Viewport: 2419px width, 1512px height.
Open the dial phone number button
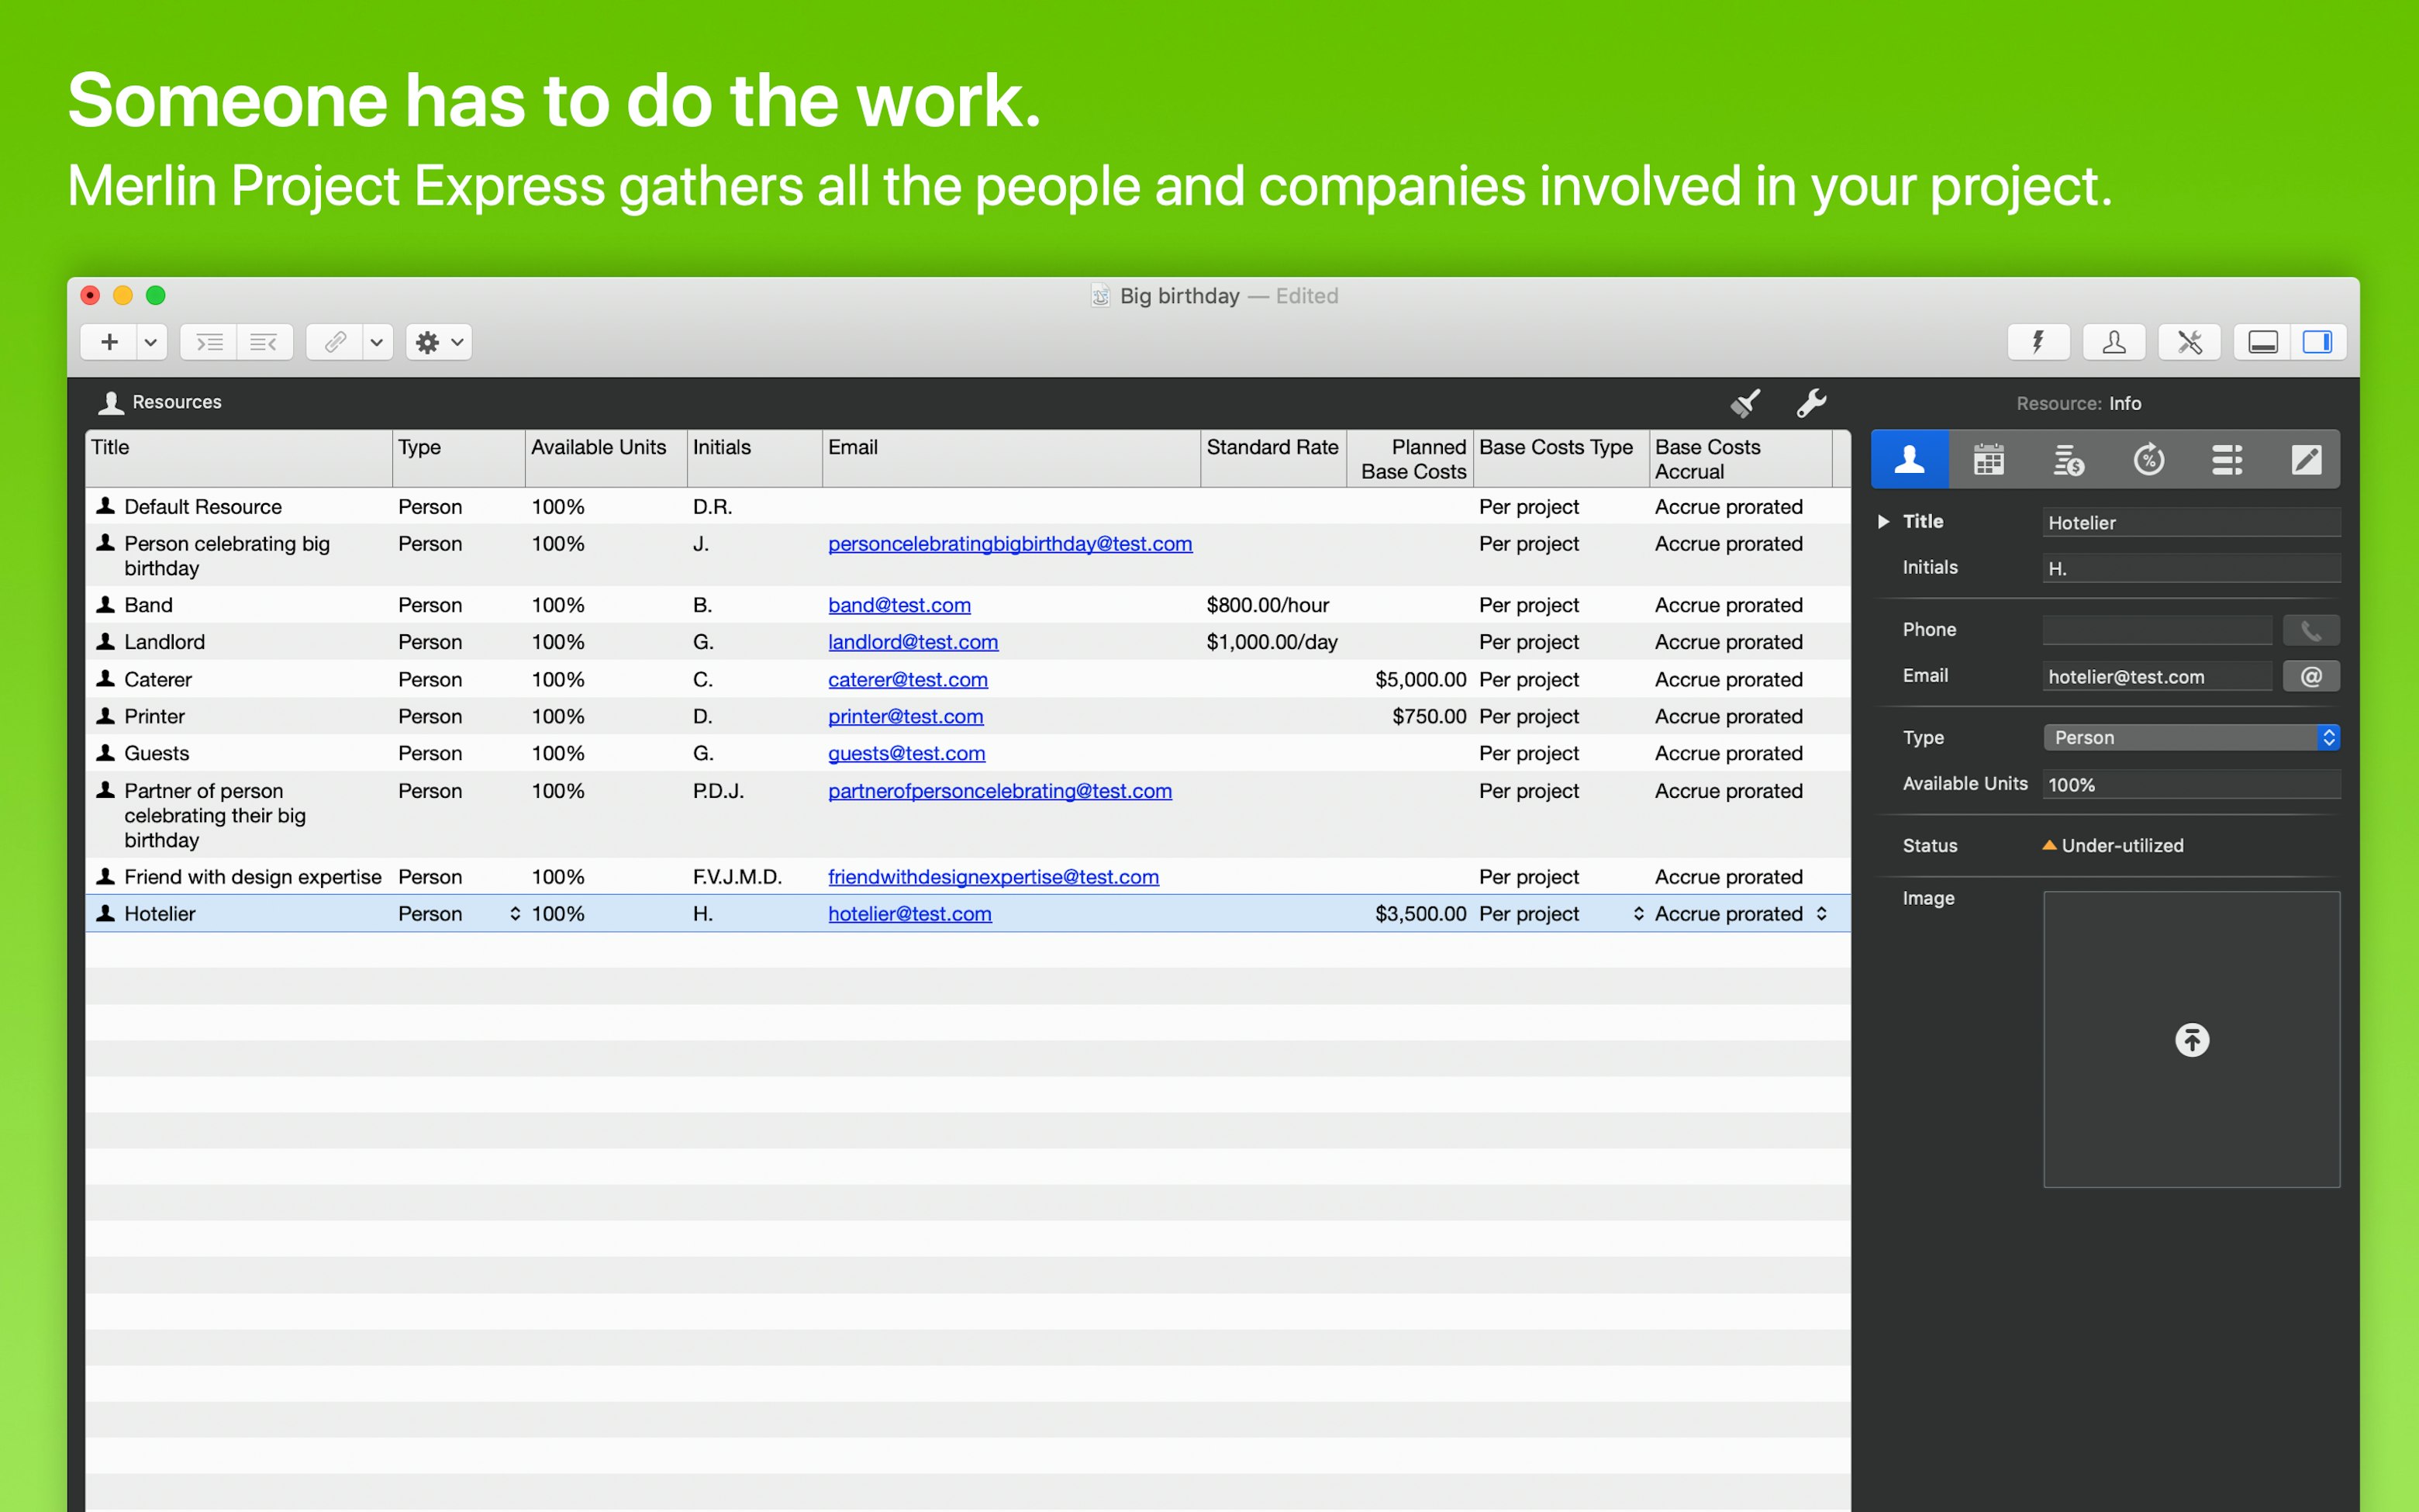[2311, 629]
